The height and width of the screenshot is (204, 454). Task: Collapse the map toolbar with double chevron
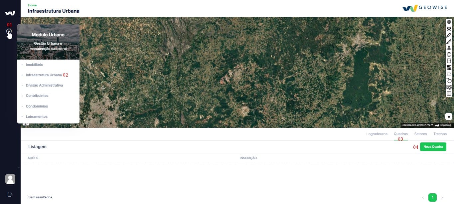point(449,117)
